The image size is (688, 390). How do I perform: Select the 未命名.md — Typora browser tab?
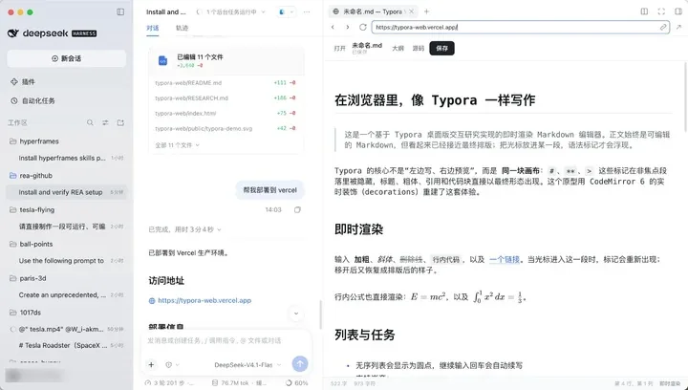[373, 11]
